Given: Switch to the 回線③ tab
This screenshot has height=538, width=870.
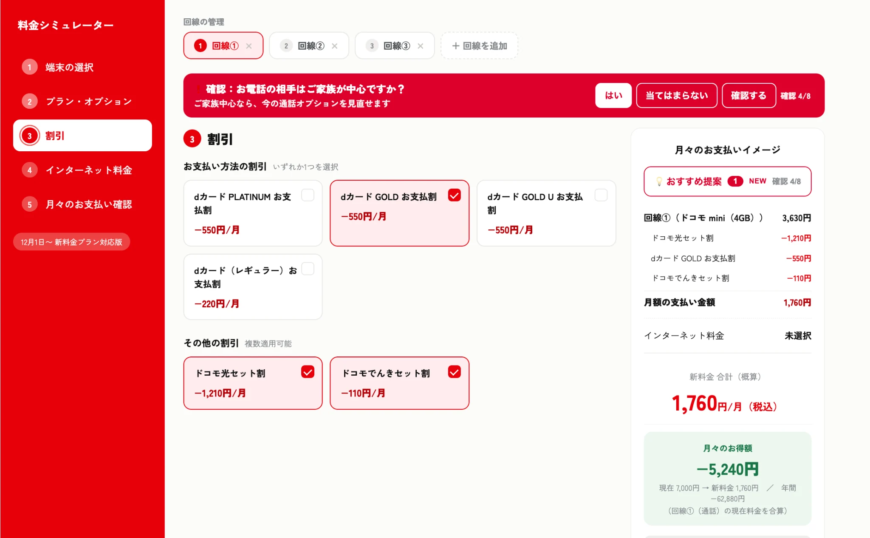Looking at the screenshot, I should click(x=395, y=46).
